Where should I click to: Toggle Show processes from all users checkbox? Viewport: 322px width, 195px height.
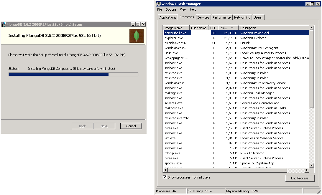point(165,177)
